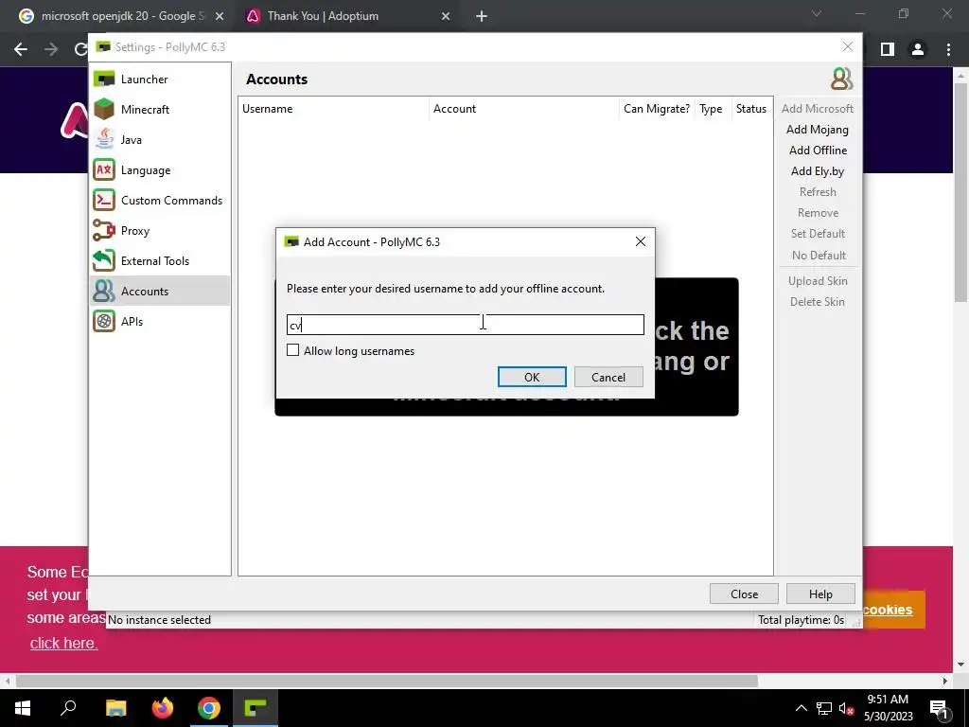Open the Windows Start menu

(23, 708)
